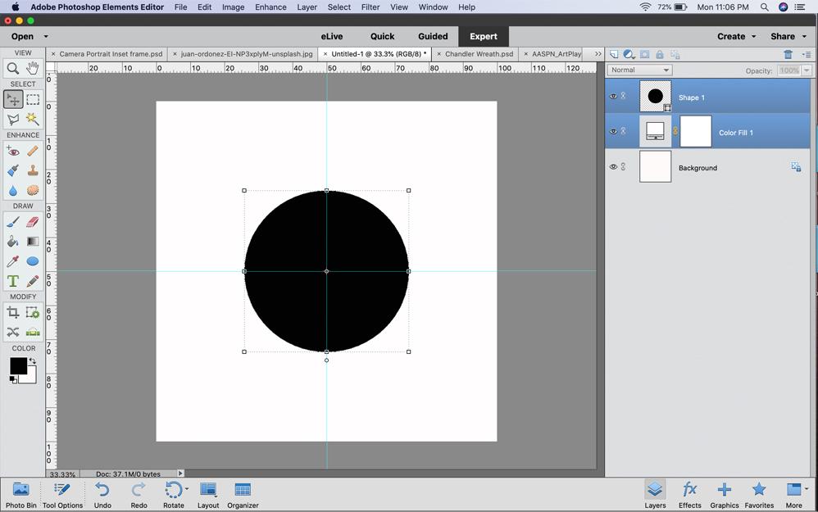Expand the Create dropdown arrow
Screen dimensions: 818x512
754,37
